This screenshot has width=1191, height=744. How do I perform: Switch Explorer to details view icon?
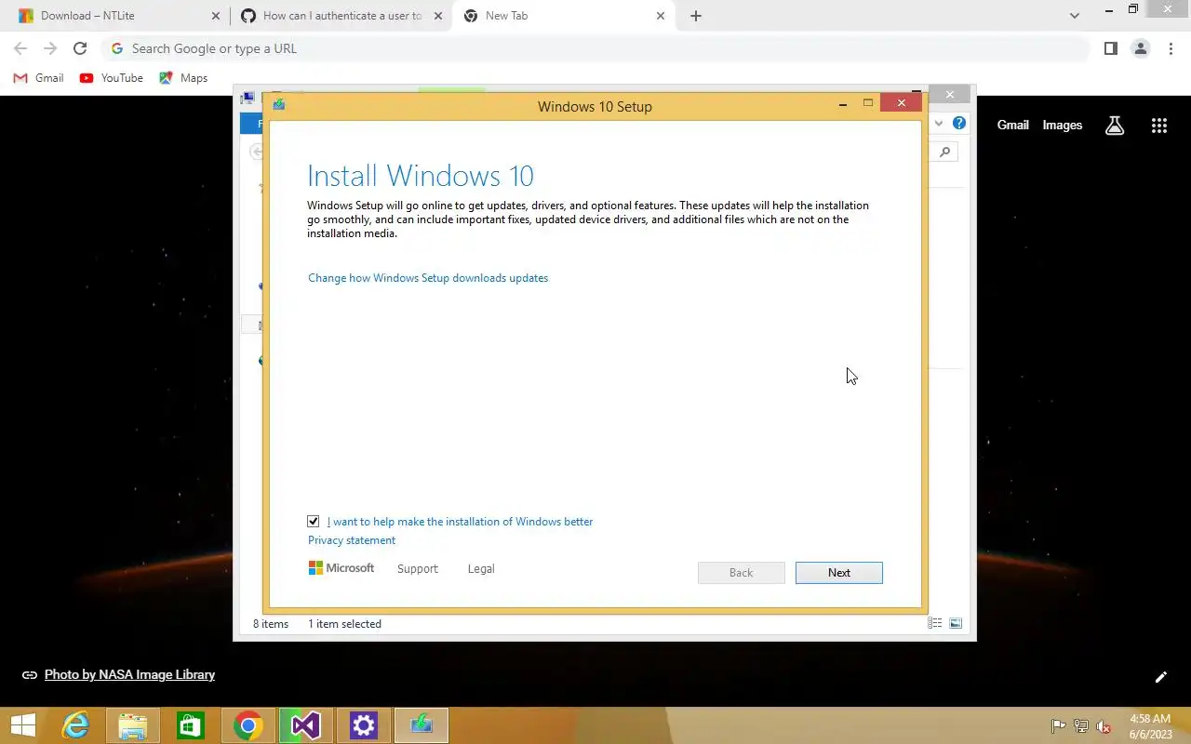click(x=935, y=623)
